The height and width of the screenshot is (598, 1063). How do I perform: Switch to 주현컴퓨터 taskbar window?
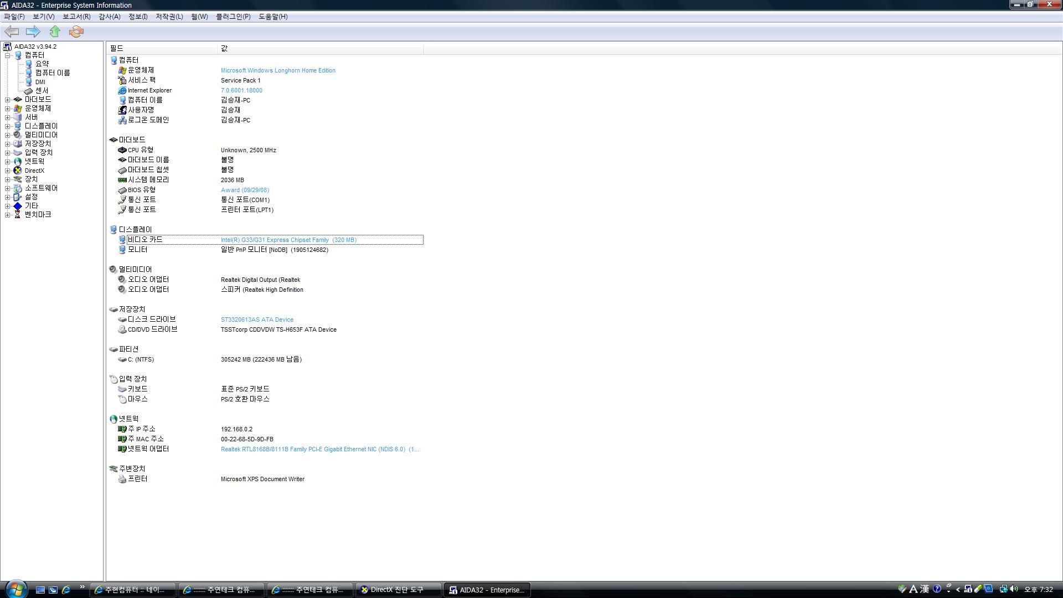(133, 590)
